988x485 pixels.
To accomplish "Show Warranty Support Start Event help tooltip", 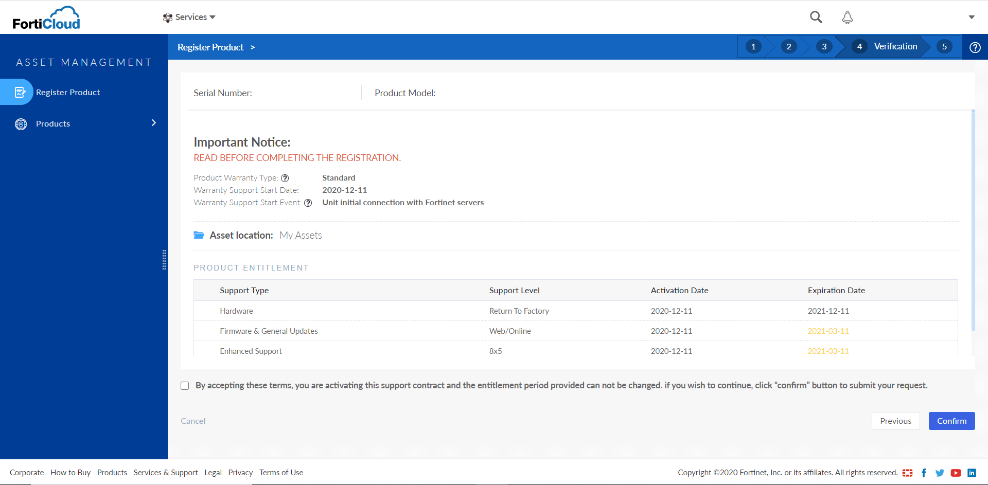I will (x=308, y=203).
